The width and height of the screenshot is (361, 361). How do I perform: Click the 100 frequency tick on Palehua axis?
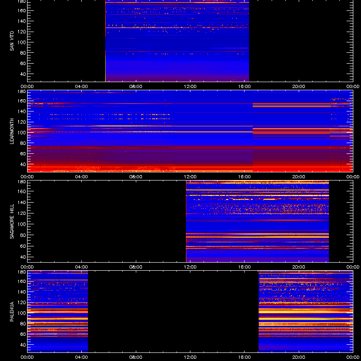tap(22, 313)
